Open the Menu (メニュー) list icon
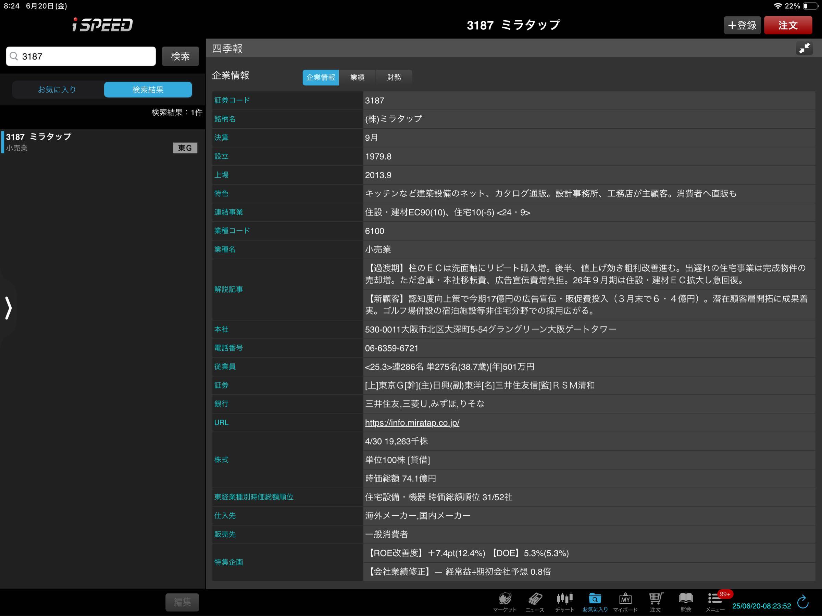Screen dimensions: 822x616 point(715,602)
